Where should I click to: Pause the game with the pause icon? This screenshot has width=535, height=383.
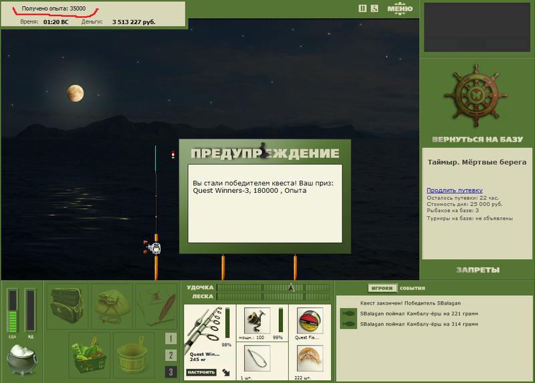362,8
